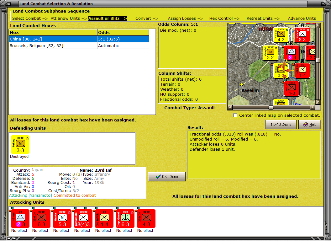Click the Fractional odds roll result line

(x=235, y=134)
